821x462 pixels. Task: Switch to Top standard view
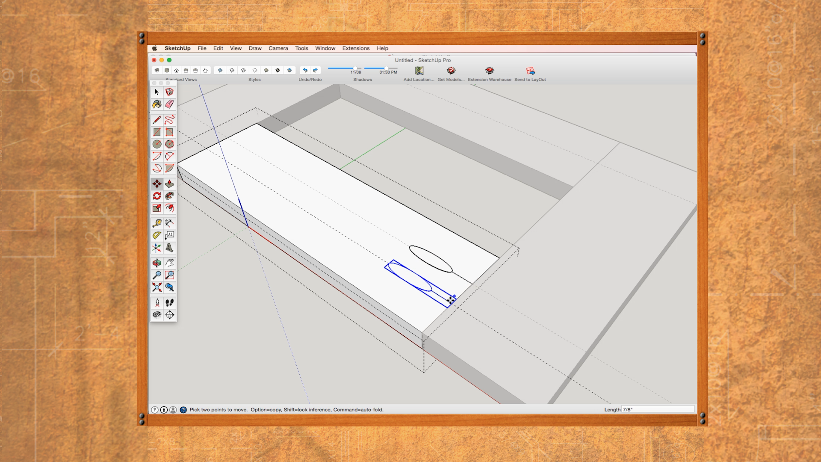[x=167, y=70]
